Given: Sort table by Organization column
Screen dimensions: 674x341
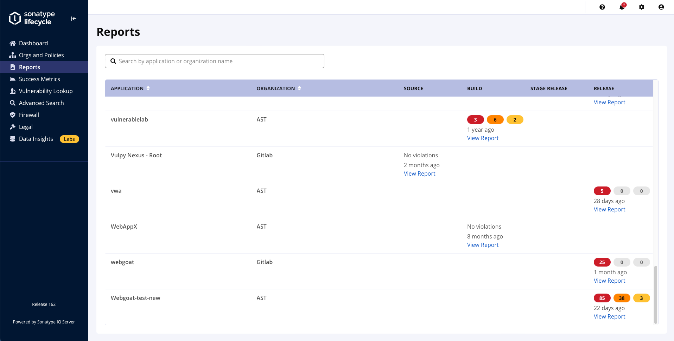Looking at the screenshot, I should (x=299, y=88).
